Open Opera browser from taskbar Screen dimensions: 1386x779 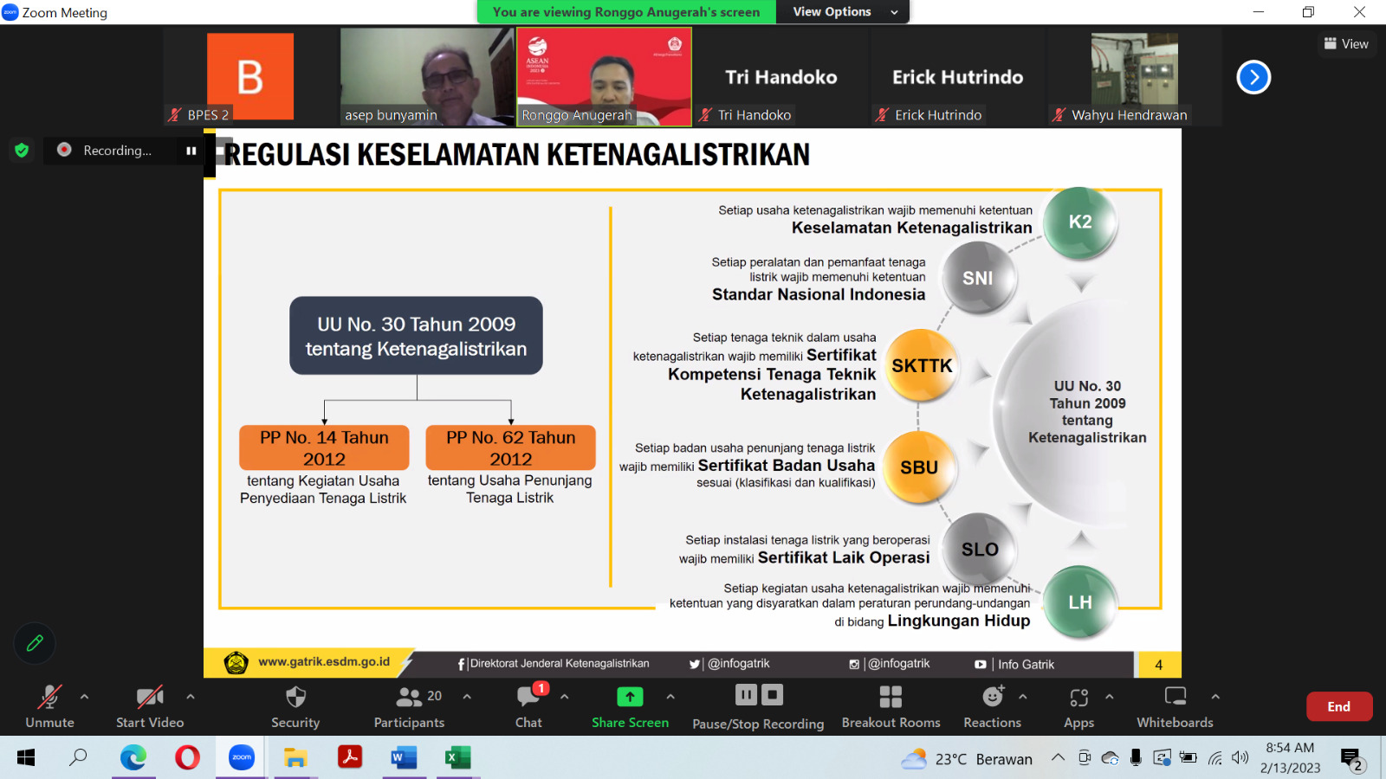click(x=187, y=758)
